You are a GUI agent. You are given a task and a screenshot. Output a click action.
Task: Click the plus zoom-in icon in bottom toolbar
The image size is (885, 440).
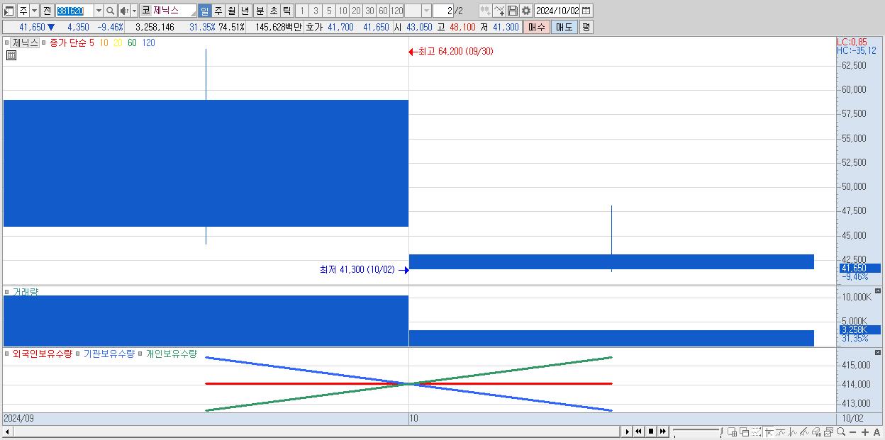(865, 432)
